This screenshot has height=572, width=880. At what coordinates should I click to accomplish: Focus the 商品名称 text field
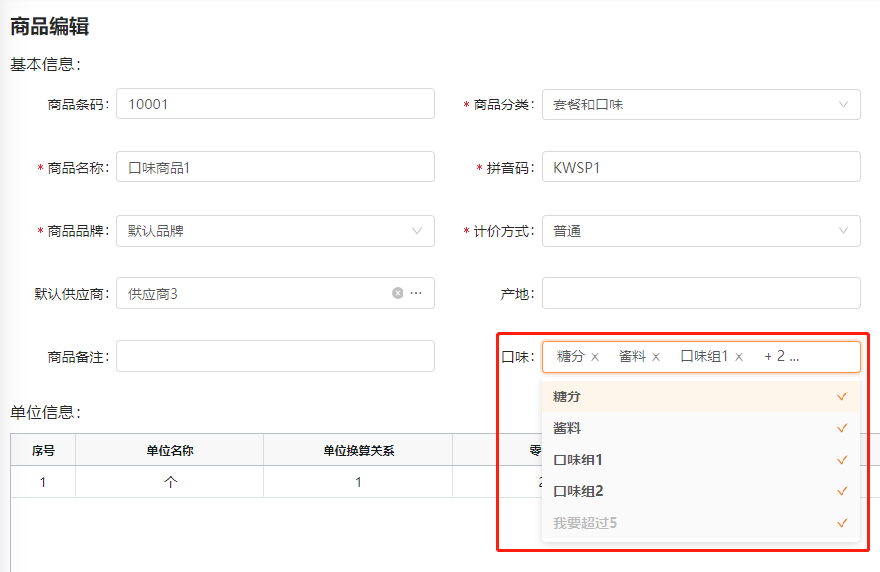coord(275,167)
